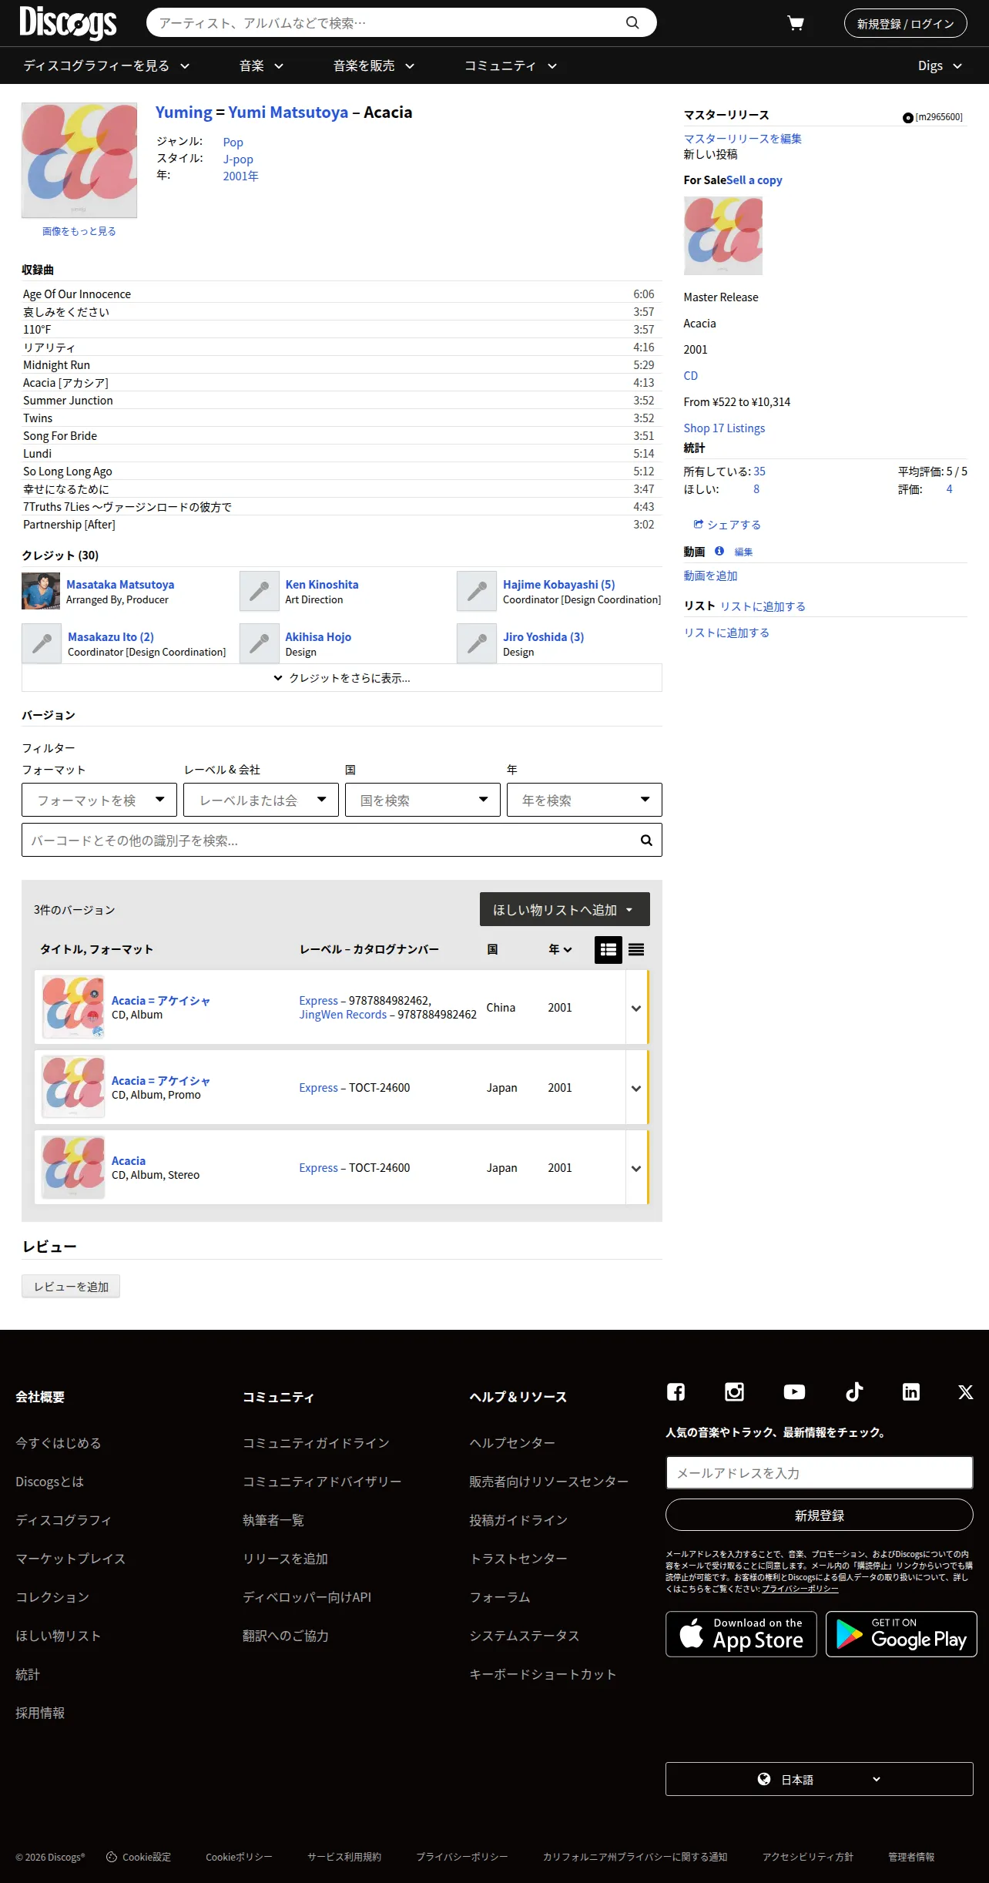Expand the ほしい物リストへ追加 dropdown button
This screenshot has width=989, height=1883.
pyautogui.click(x=565, y=909)
